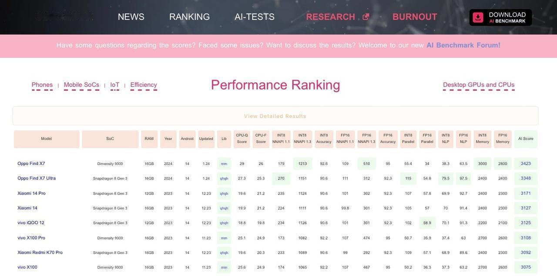Image resolution: width=557 pixels, height=276 pixels.
Task: Sort by INT8 Memory column header
Action: 483,139
